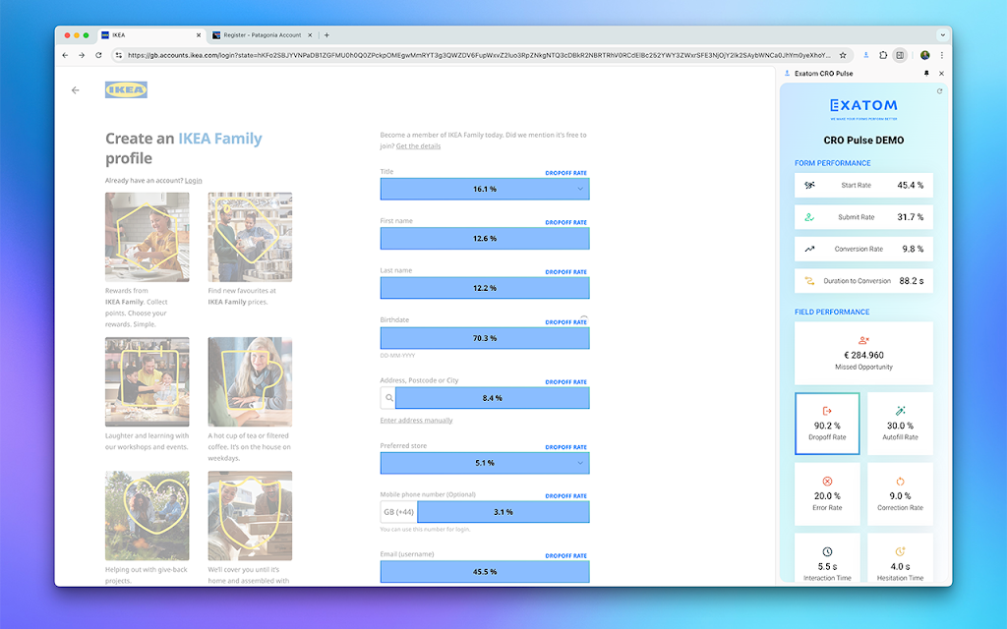This screenshot has width=1007, height=629.
Task: Open Chrome three-dot menu
Action: tap(941, 55)
